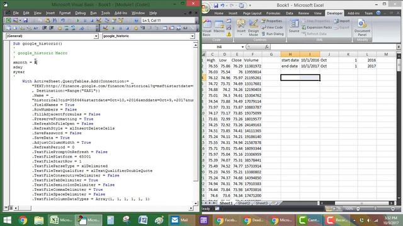Open the Format menu in VBA editor
The height and width of the screenshot is (226, 403).
tap(65, 13)
